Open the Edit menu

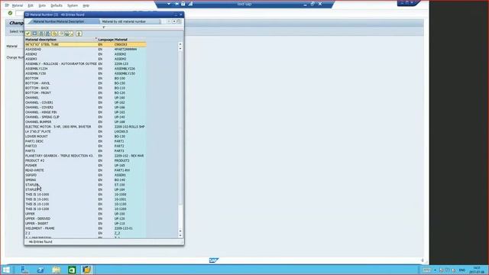point(31,5)
